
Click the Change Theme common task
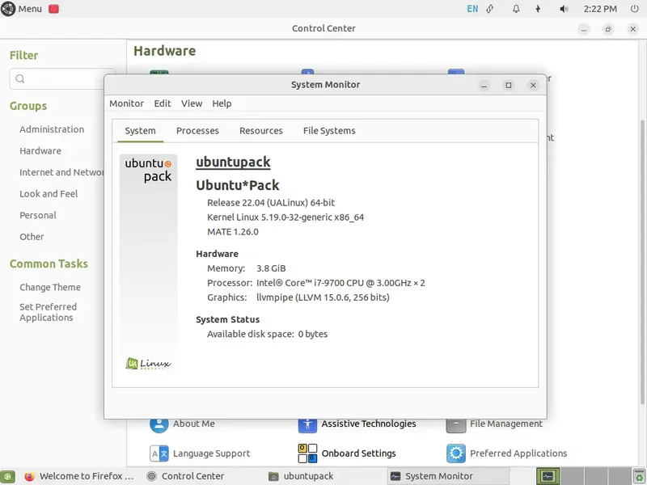(x=50, y=287)
